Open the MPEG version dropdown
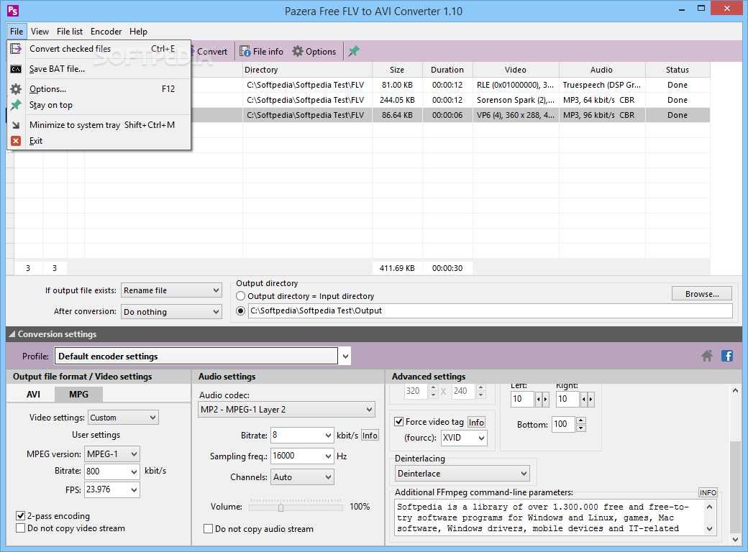748x552 pixels. click(112, 454)
